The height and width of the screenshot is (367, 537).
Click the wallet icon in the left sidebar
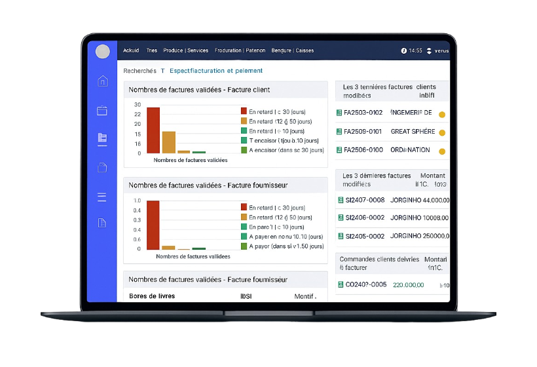click(x=102, y=111)
